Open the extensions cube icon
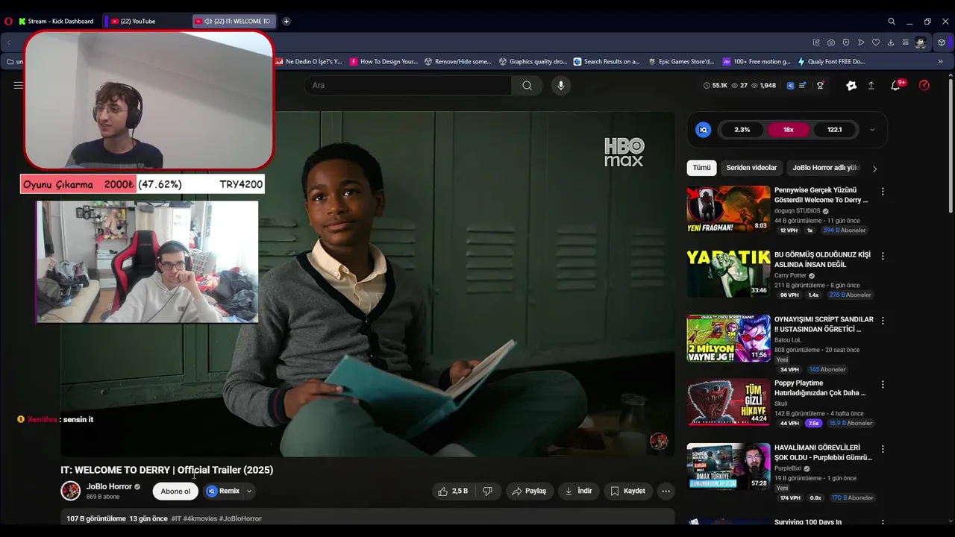 tap(942, 43)
